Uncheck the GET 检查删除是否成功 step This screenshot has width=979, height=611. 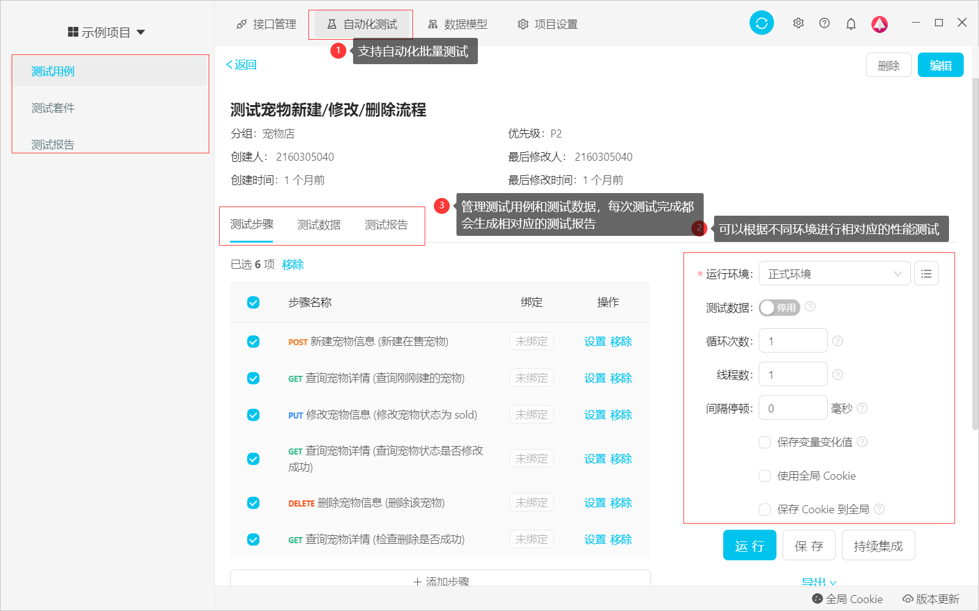point(253,540)
